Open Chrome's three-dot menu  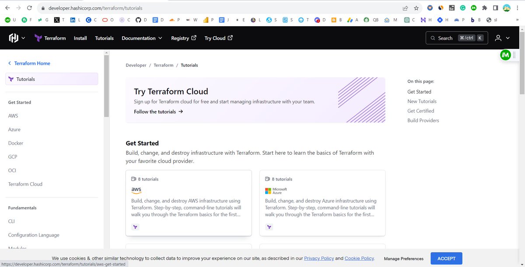(518, 8)
